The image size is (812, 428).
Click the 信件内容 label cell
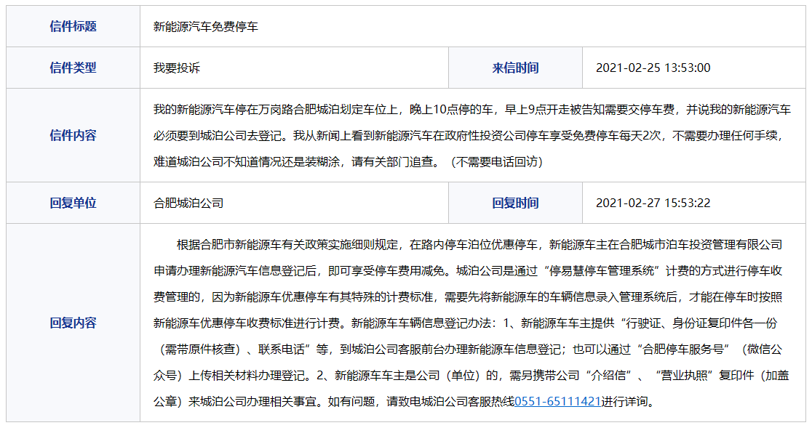(73, 135)
